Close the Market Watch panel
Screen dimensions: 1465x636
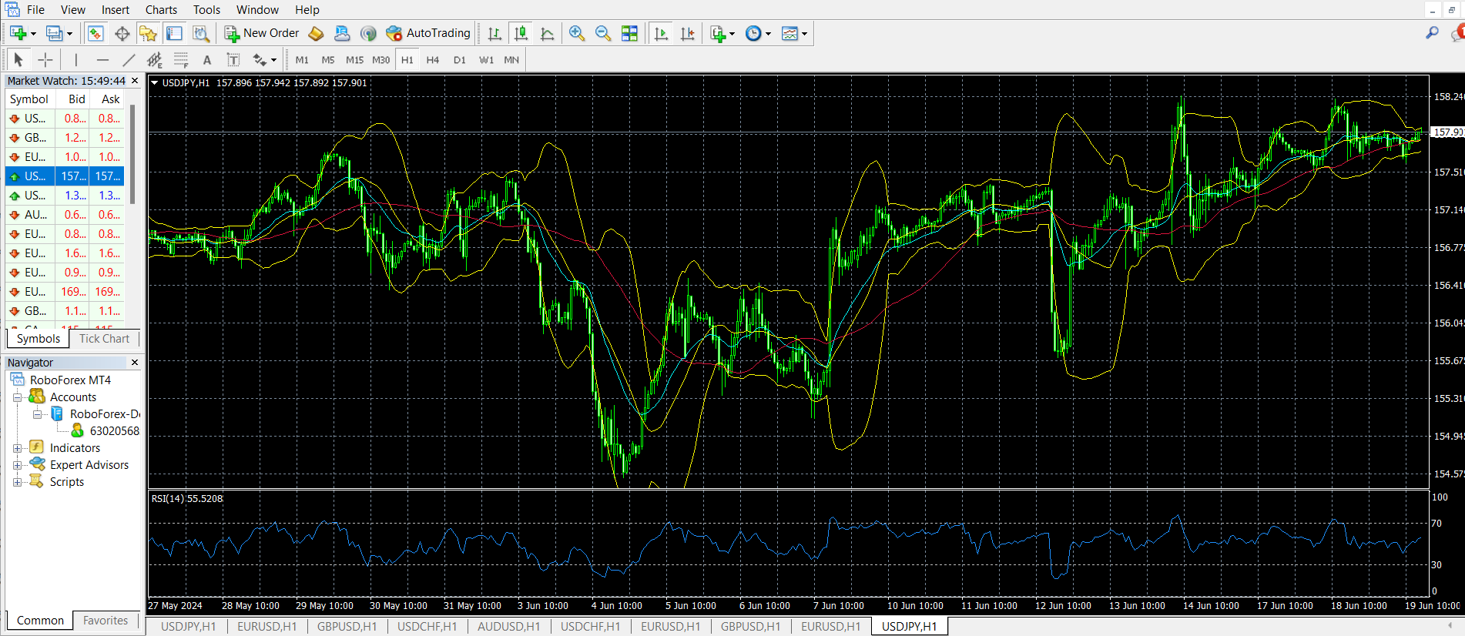click(x=135, y=80)
